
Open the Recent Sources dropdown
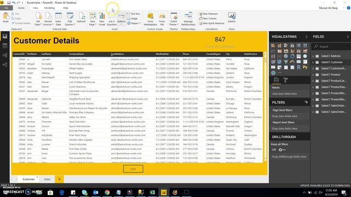48,19
